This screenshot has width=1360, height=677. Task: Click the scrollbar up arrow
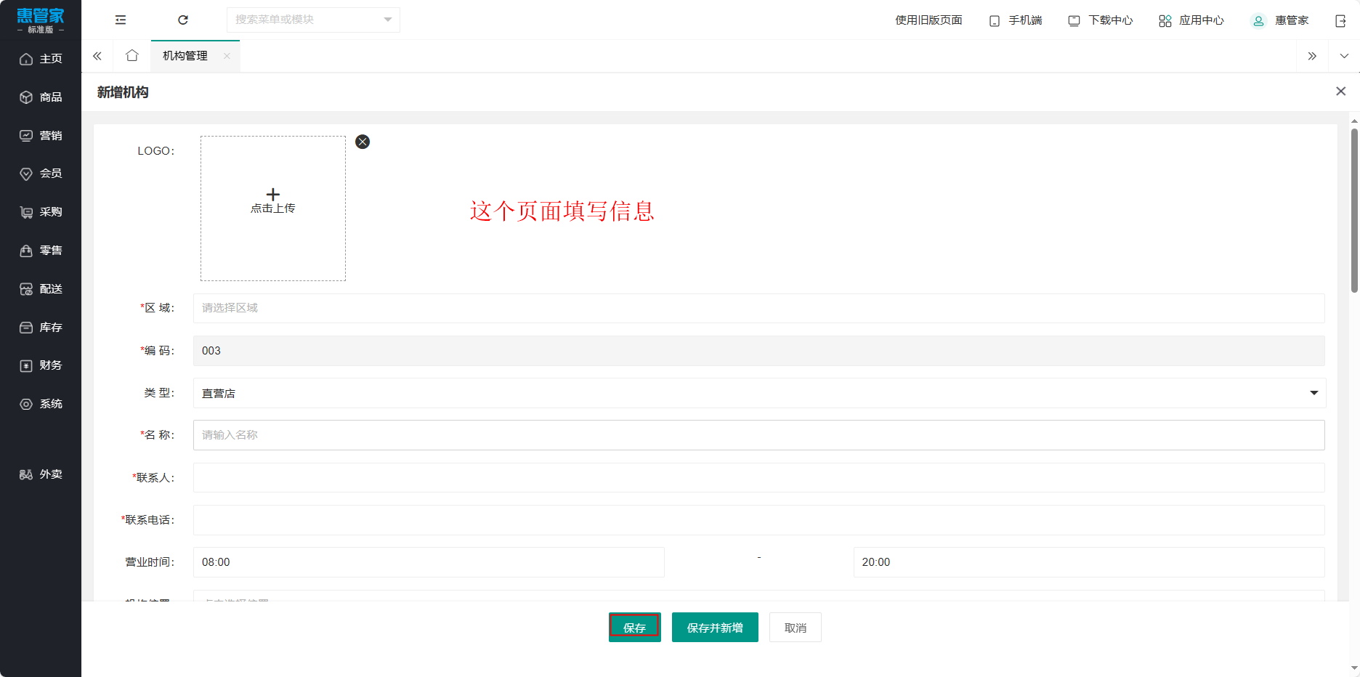point(1354,120)
